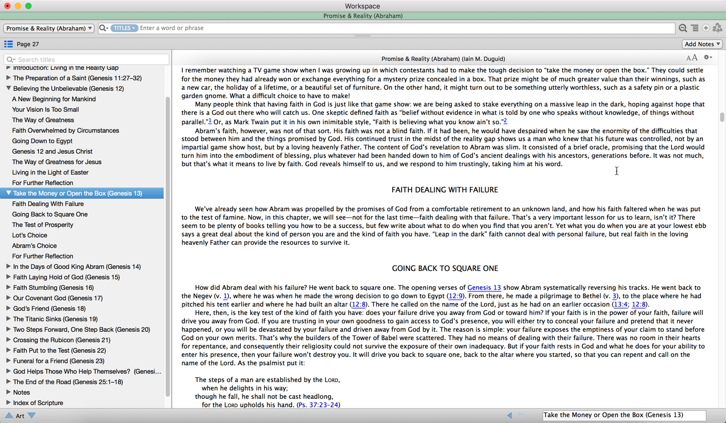The width and height of the screenshot is (726, 423).
Task: Click the down triangle beside Art
Action: [32, 416]
